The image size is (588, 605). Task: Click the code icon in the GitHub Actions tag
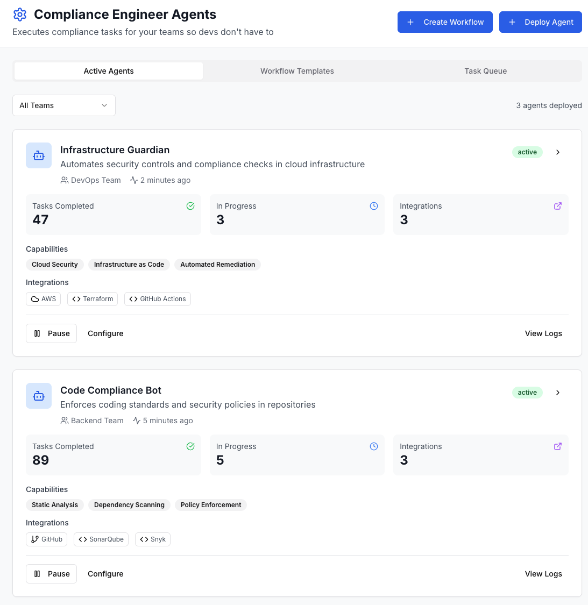tap(133, 299)
